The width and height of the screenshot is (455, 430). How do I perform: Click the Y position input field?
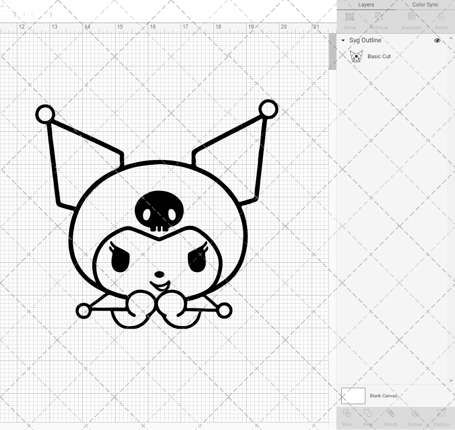click(x=38, y=15)
